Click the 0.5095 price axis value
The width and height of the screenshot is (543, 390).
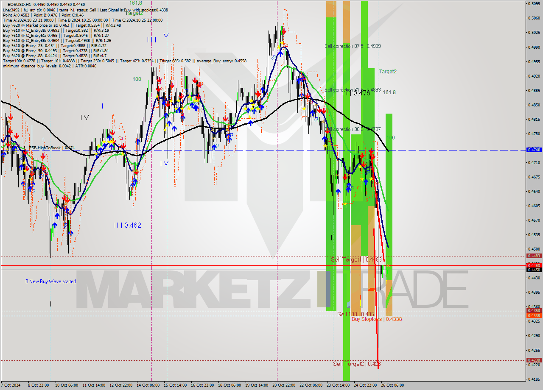click(534, 3)
